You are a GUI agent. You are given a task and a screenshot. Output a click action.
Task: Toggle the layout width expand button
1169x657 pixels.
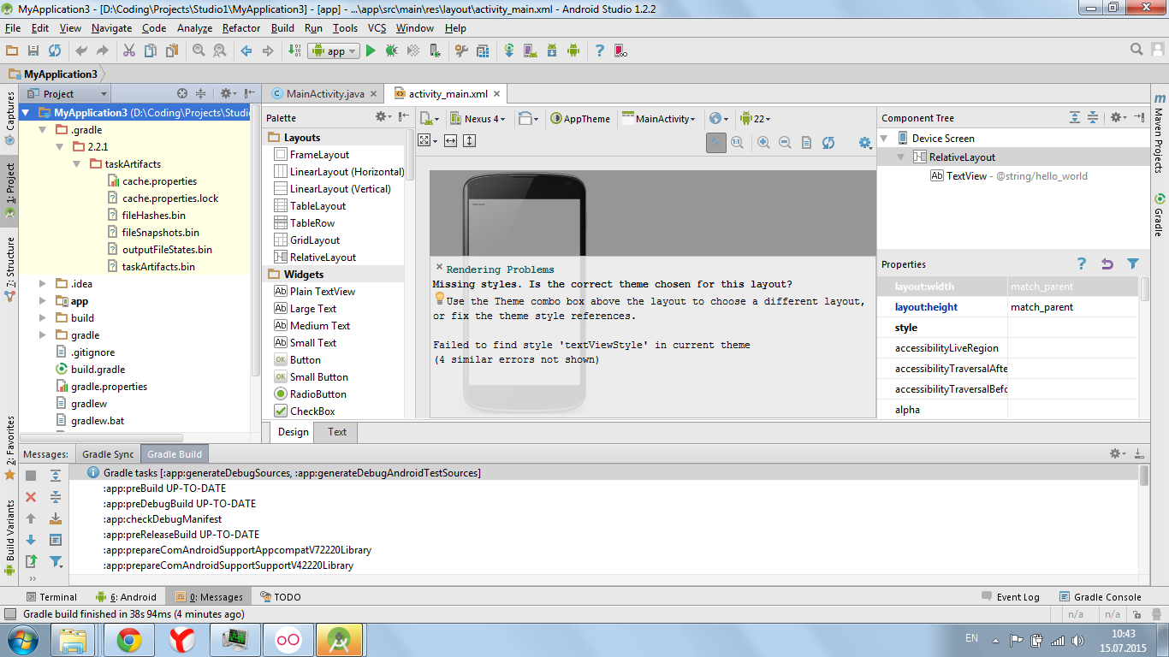pyautogui.click(x=450, y=141)
